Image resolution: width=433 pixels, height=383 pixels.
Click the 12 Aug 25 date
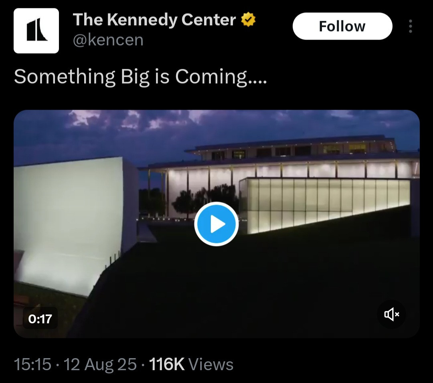[100, 364]
